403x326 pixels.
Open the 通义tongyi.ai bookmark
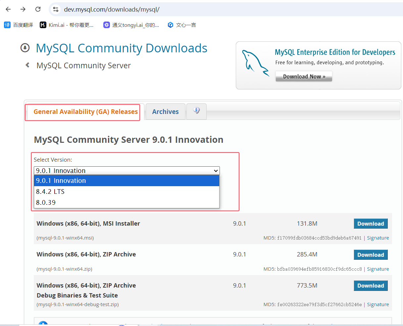(x=131, y=25)
